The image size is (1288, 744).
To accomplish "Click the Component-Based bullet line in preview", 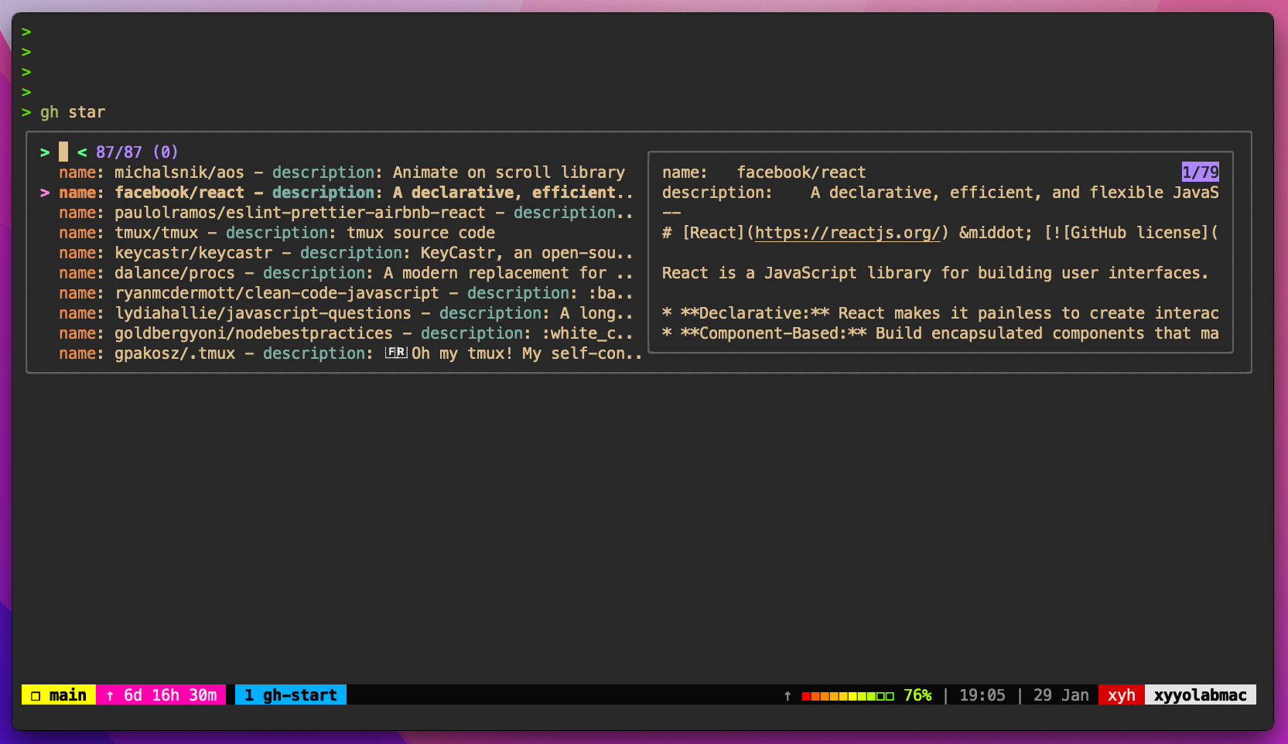I will pos(940,333).
